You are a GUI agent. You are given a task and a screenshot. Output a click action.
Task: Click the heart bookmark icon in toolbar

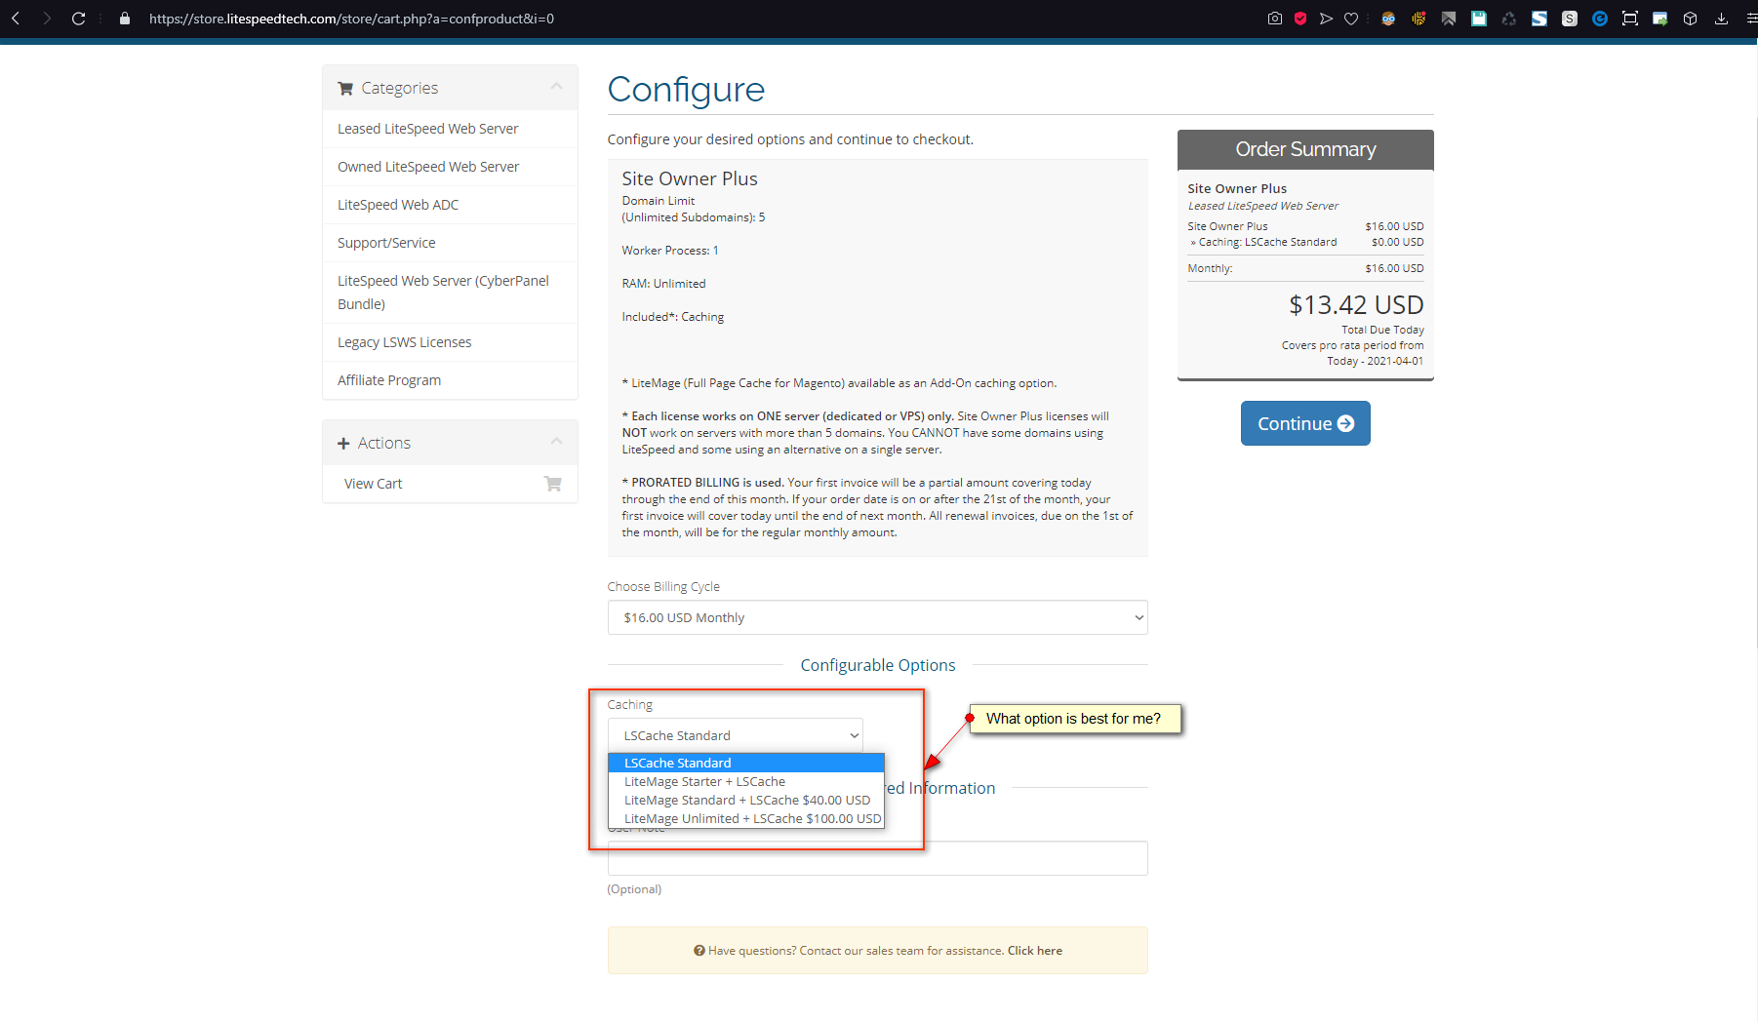coord(1351,19)
